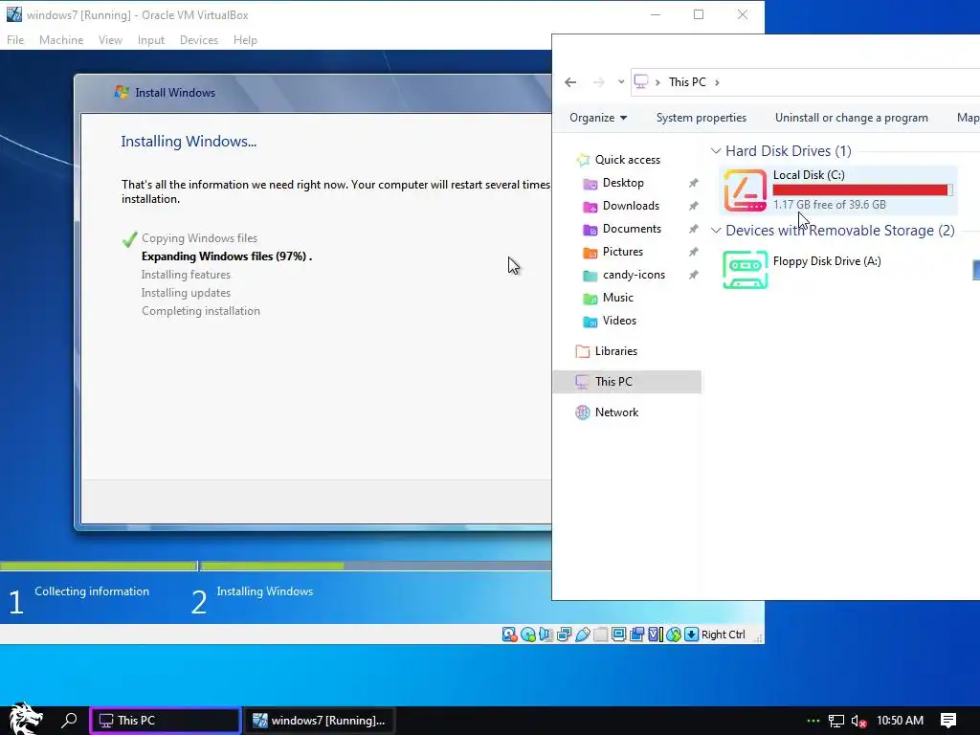
Task: Click the forward arrow in Explorer
Action: 598,82
